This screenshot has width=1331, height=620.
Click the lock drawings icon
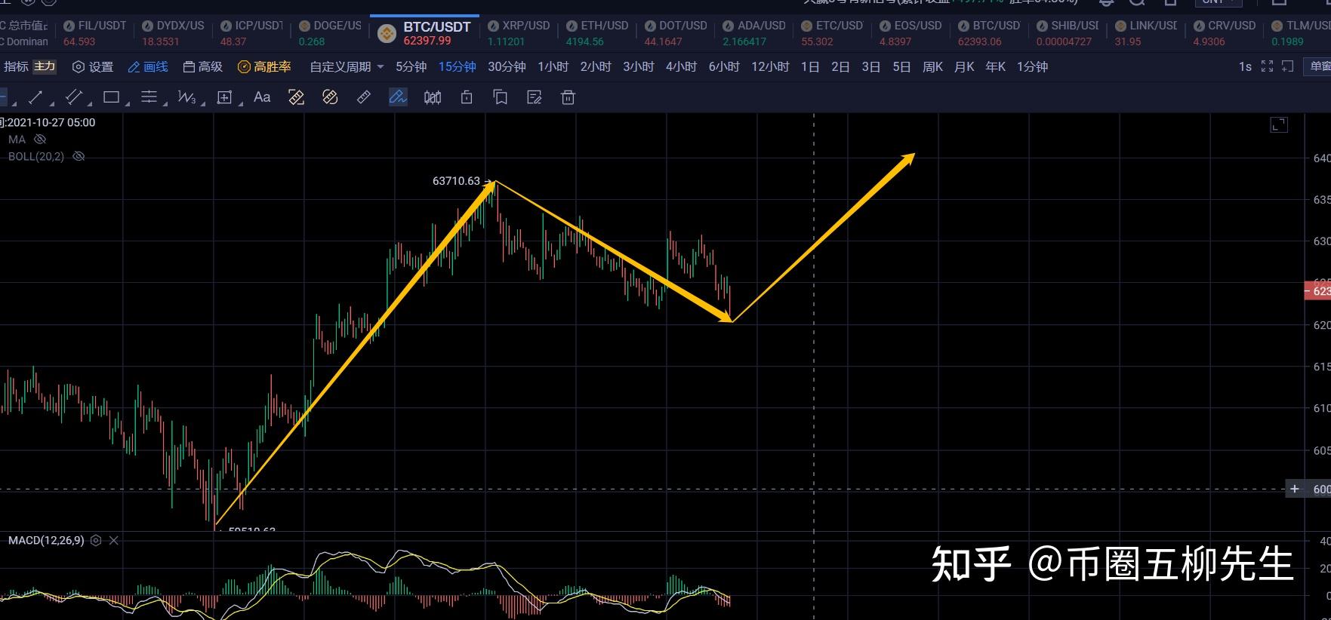[x=467, y=97]
